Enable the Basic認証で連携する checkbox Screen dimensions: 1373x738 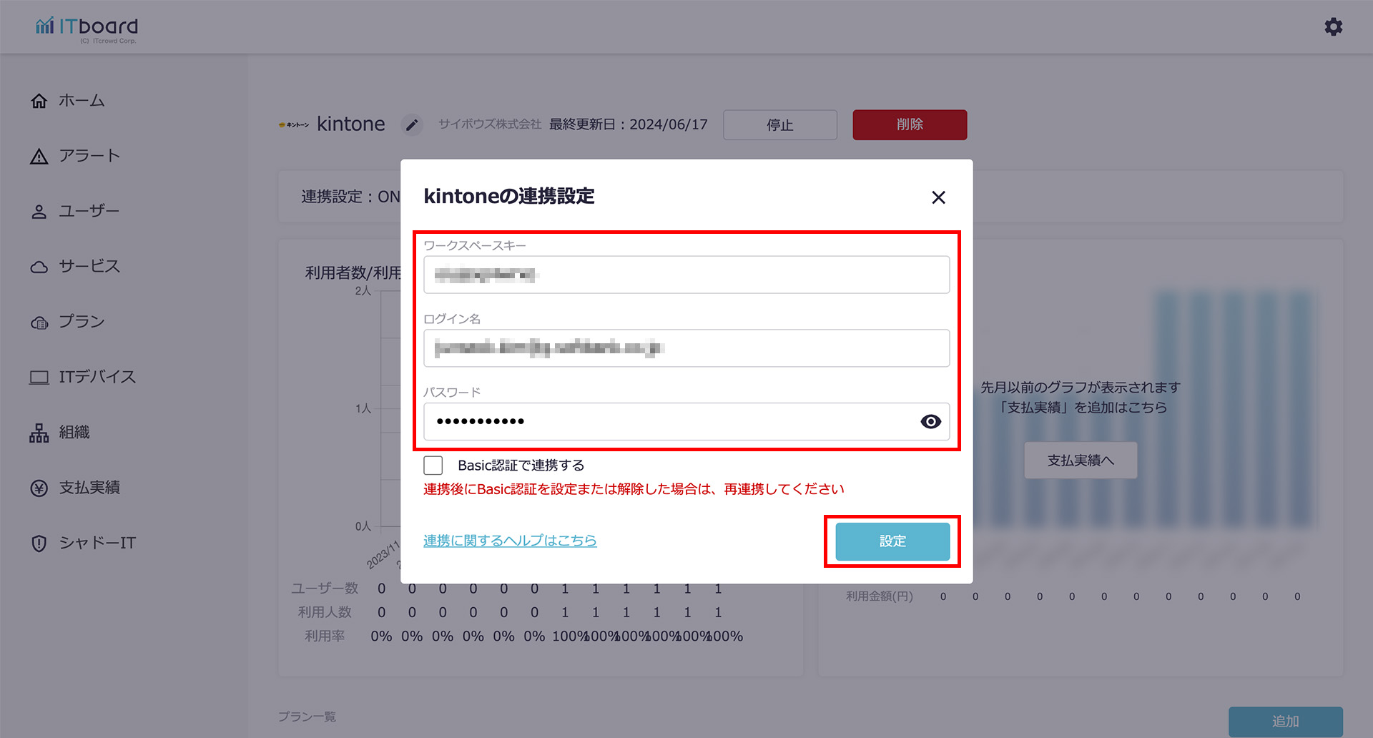(x=433, y=466)
